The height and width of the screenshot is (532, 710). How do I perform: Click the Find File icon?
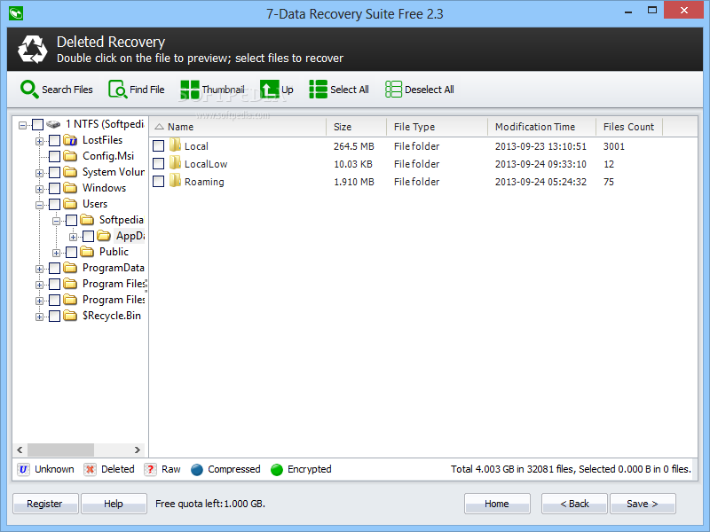click(118, 90)
